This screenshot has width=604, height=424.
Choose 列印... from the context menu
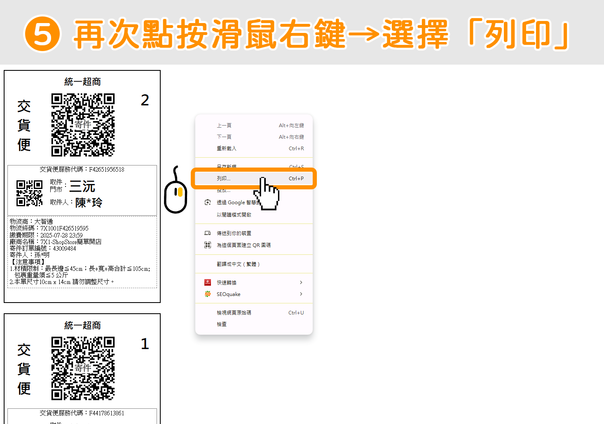tap(253, 179)
